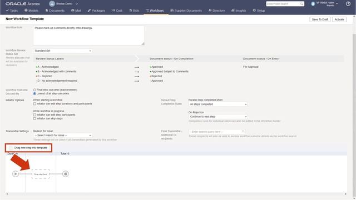This screenshot has height=200, width=356.
Task: Click the Final Transmittal CC recipients search field
Action: [x=217, y=132]
